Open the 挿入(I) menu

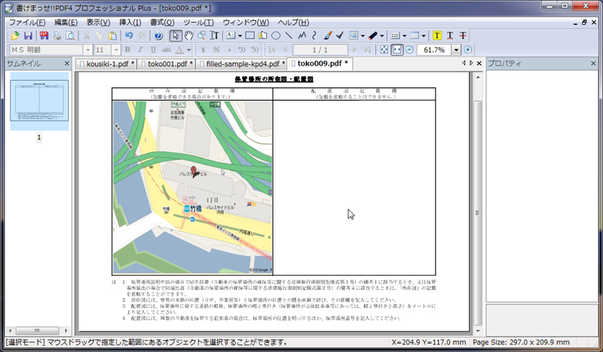pos(130,23)
